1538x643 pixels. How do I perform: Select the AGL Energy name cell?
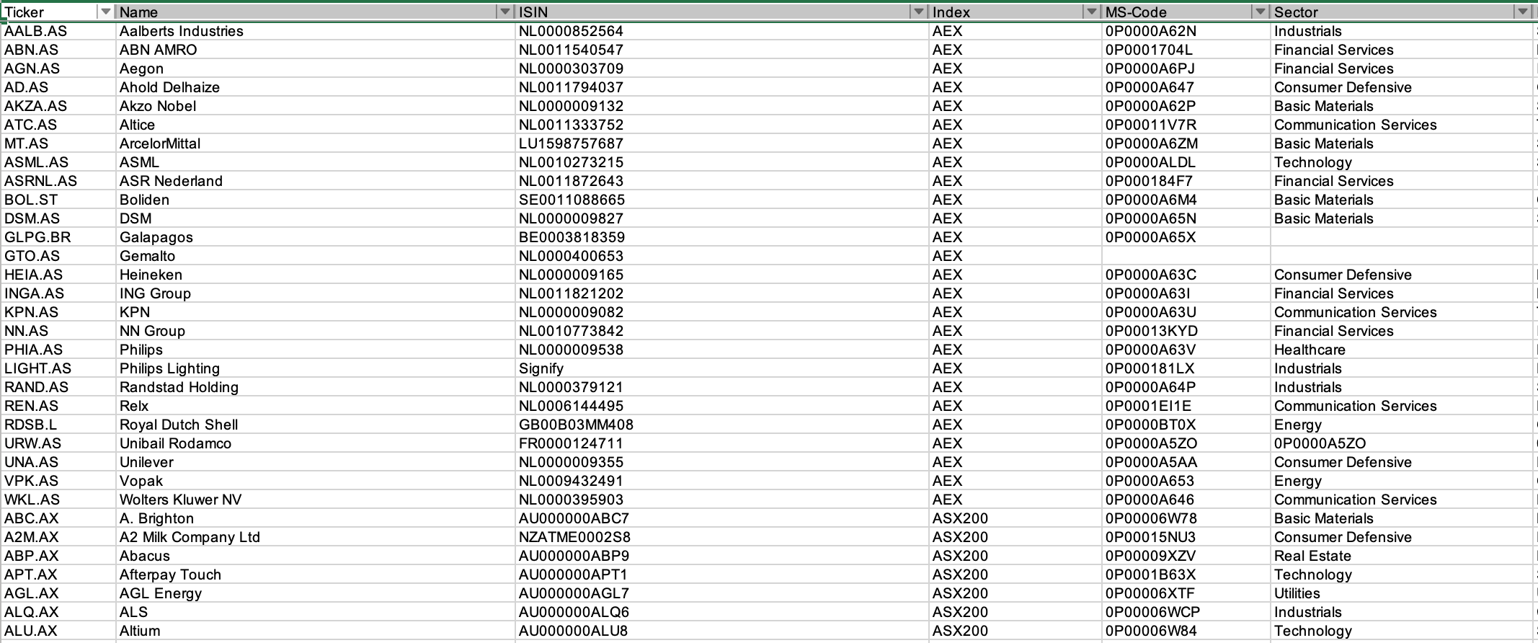pyautogui.click(x=316, y=593)
